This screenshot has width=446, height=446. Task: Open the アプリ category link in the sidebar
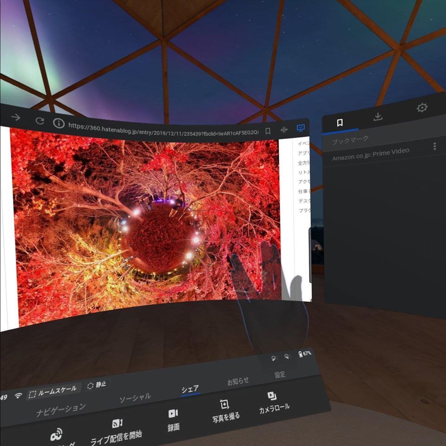[x=304, y=153]
